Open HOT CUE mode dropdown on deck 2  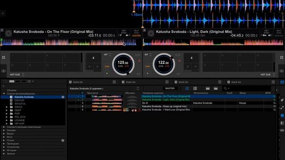coord(274,75)
